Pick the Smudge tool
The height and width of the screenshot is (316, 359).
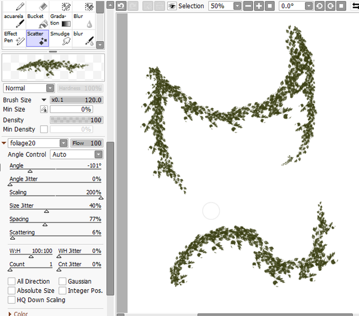[60, 38]
